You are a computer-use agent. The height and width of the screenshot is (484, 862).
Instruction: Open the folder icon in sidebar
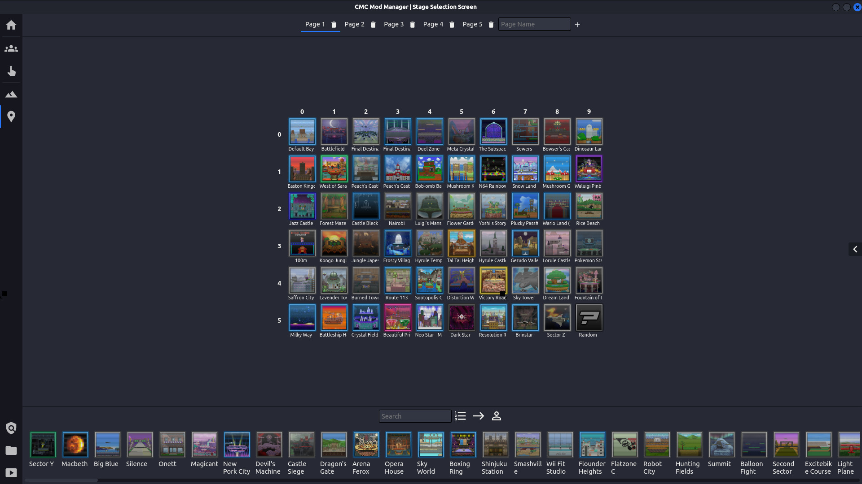click(11, 450)
